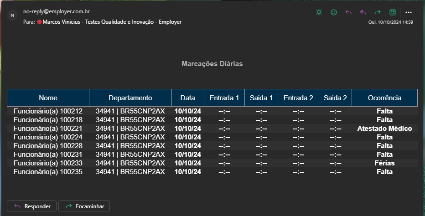
Task: Click the Saida 2 column header
Action: 335,98
